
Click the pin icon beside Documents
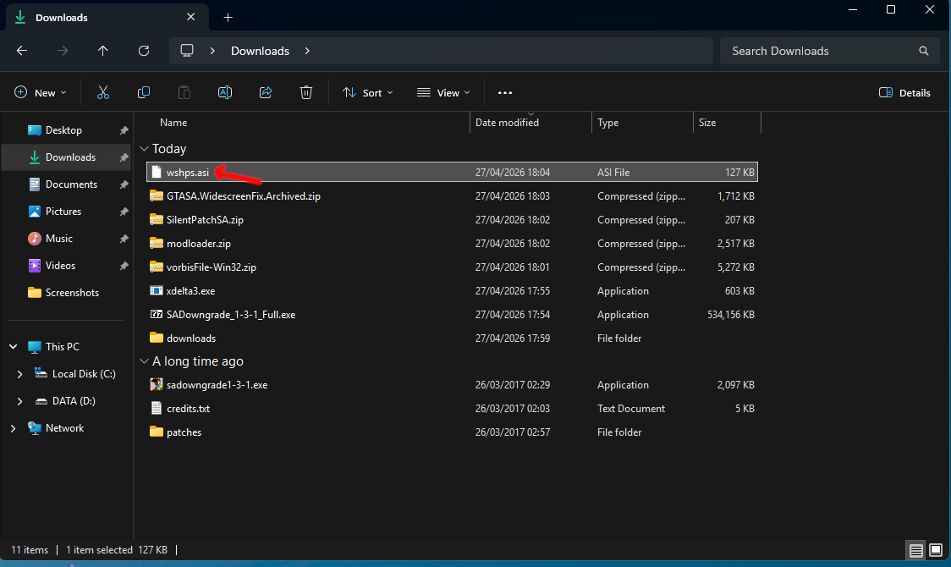click(124, 184)
